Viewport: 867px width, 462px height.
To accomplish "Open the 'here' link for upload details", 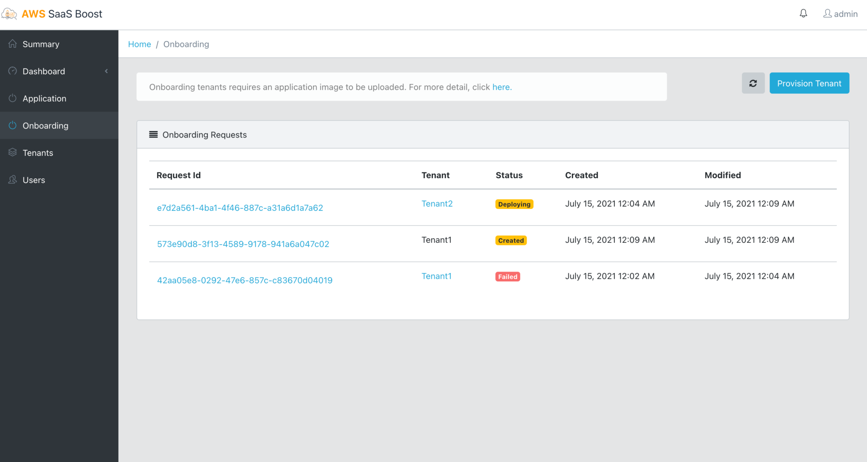I will point(501,87).
